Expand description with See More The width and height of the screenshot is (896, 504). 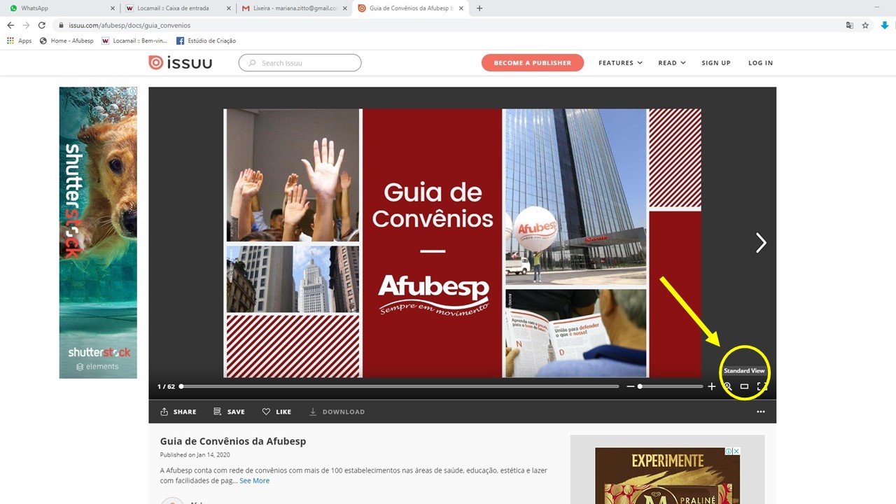tap(254, 481)
